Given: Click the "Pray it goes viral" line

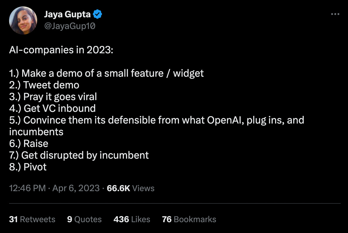Looking at the screenshot, I should click(53, 97).
